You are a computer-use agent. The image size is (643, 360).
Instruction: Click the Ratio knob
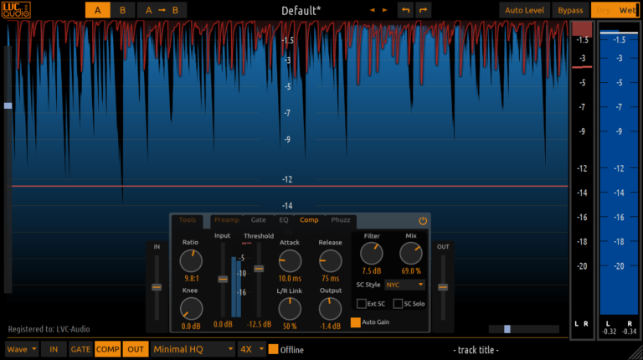coord(191,260)
